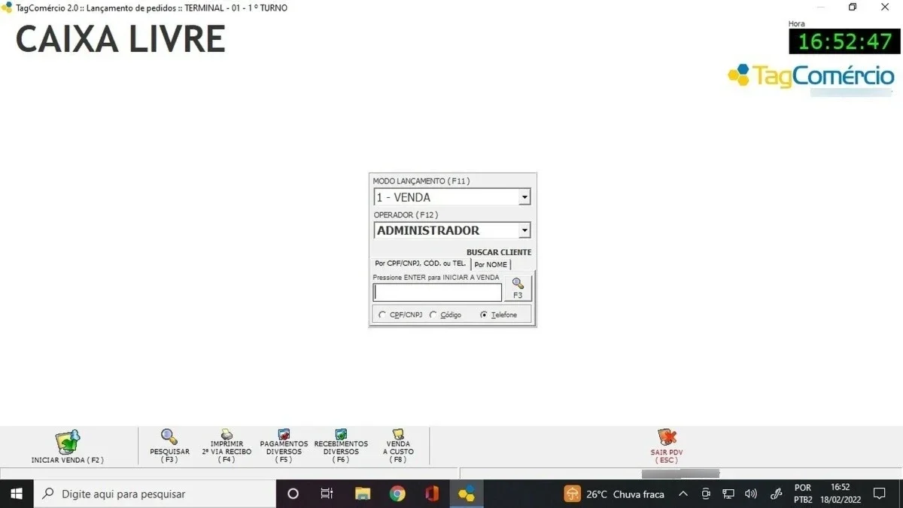Open the network icon in system tray

tap(728, 494)
